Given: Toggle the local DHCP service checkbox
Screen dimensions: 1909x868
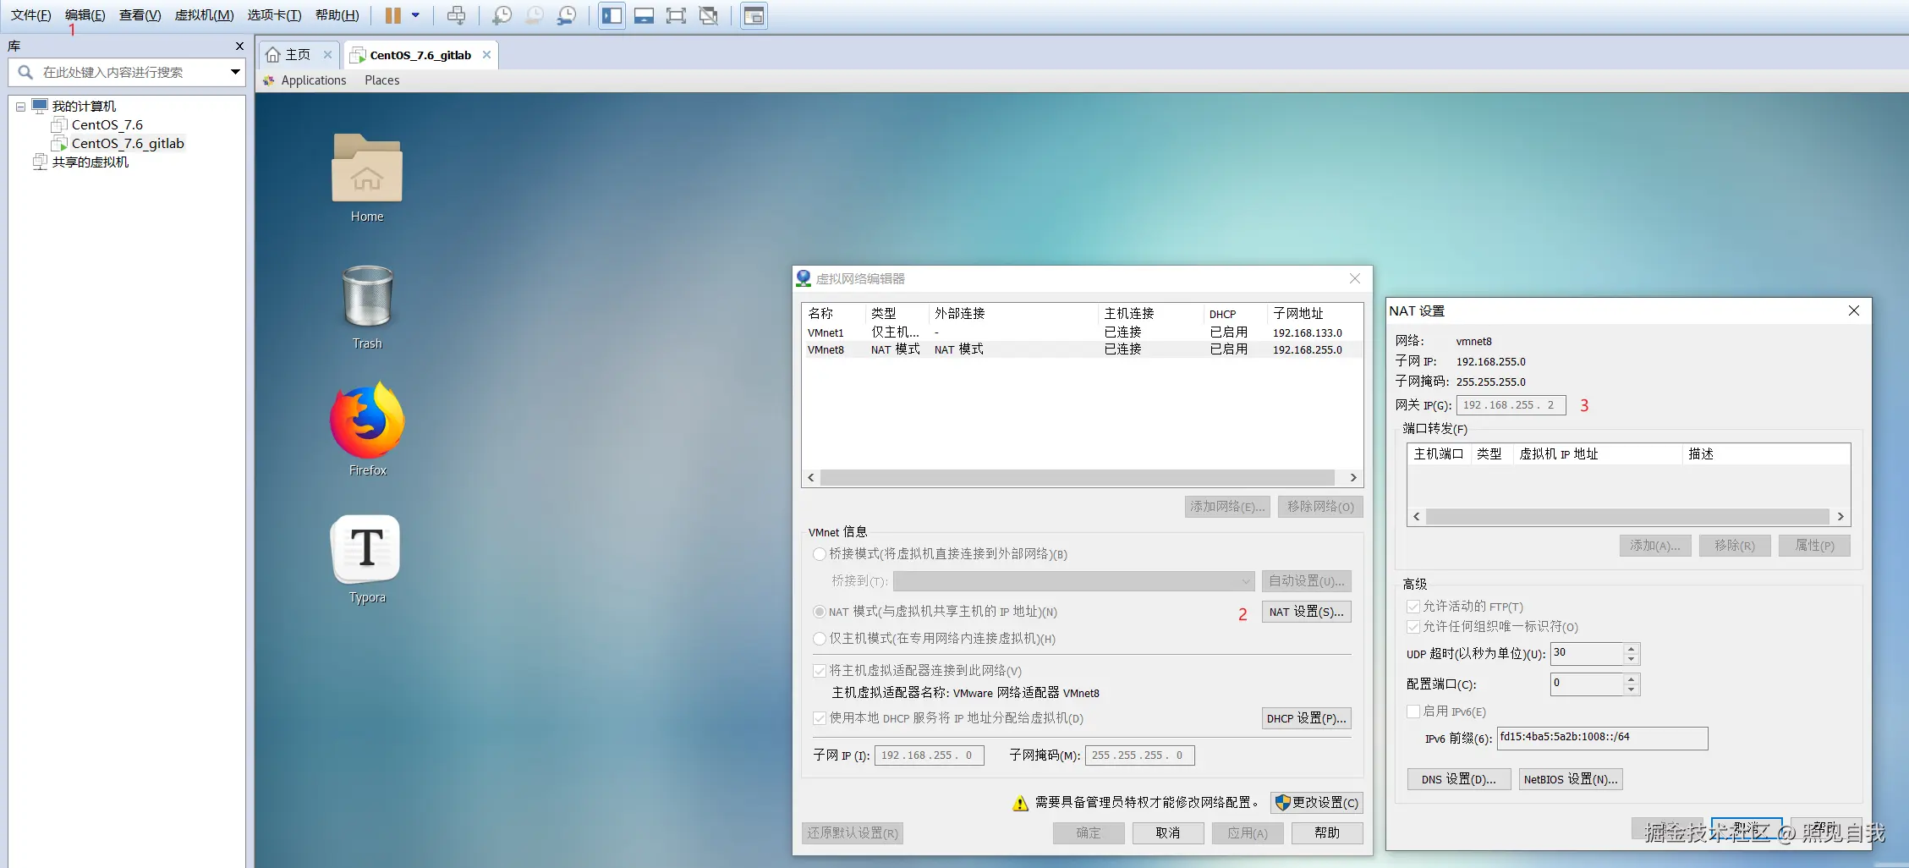Looking at the screenshot, I should (x=820, y=718).
